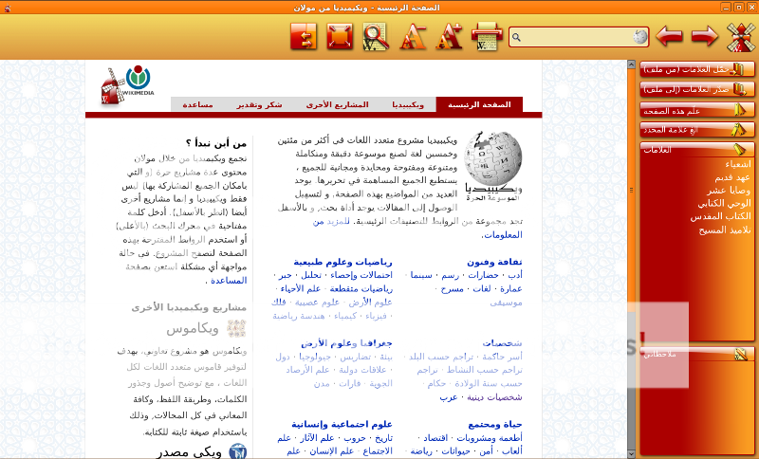Go back with the left-pointing red arrow
This screenshot has height=459, width=759.
[x=669, y=36]
